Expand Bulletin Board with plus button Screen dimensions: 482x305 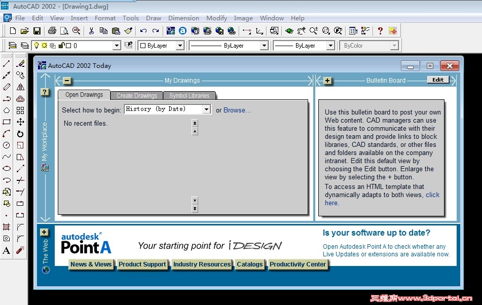pos(327,81)
